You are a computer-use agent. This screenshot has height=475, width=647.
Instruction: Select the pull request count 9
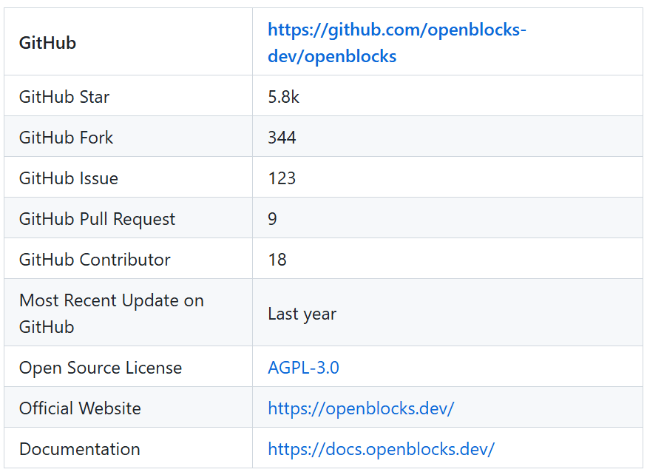click(x=272, y=218)
